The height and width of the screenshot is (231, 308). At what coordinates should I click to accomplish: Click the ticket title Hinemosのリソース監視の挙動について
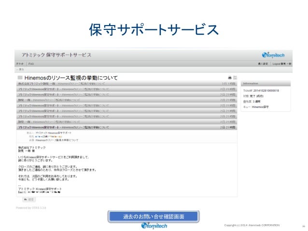(x=71, y=78)
